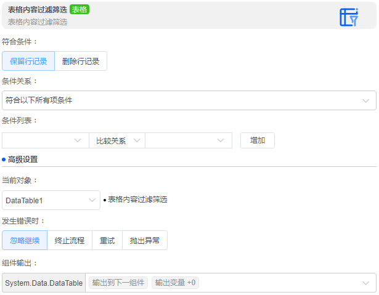Click the System.Data.DataTable type label
This screenshot has height=295, width=379.
44,283
